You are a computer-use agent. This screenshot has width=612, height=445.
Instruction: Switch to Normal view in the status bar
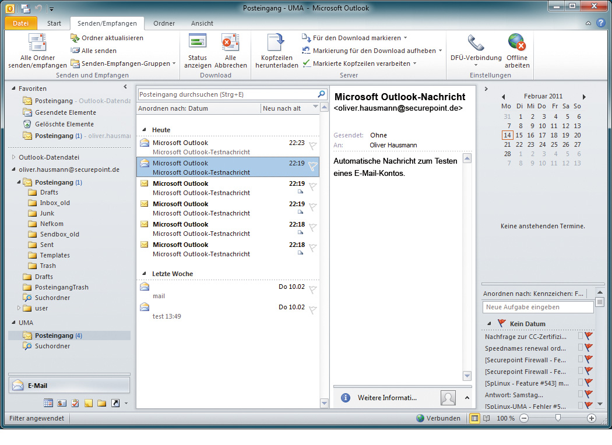point(474,418)
